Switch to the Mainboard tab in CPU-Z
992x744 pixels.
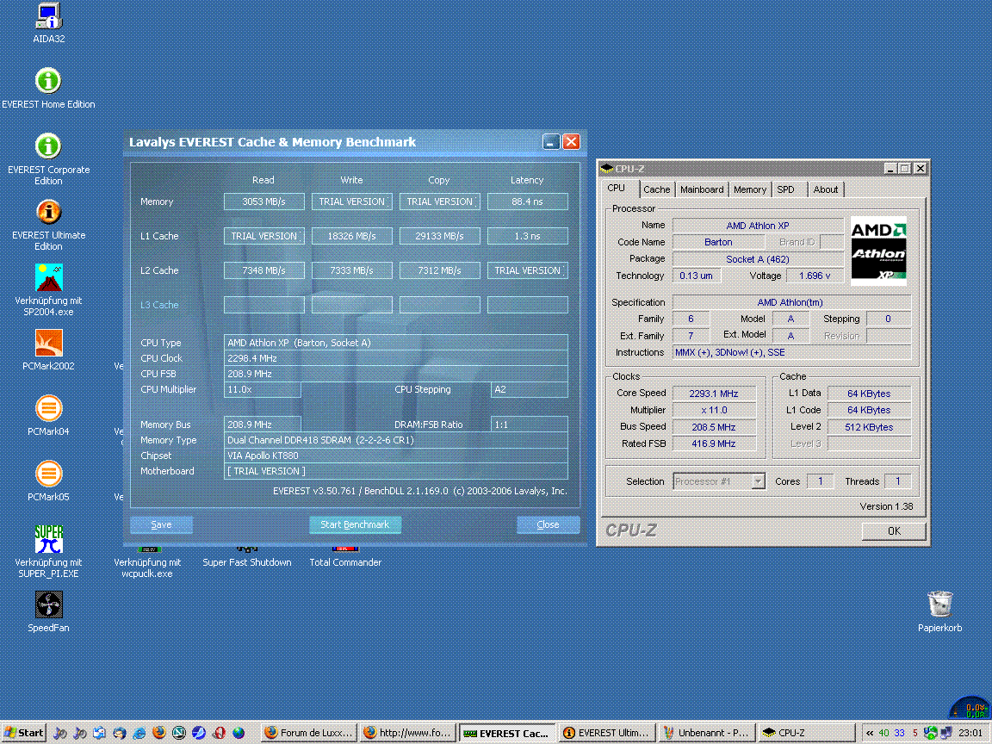point(702,189)
